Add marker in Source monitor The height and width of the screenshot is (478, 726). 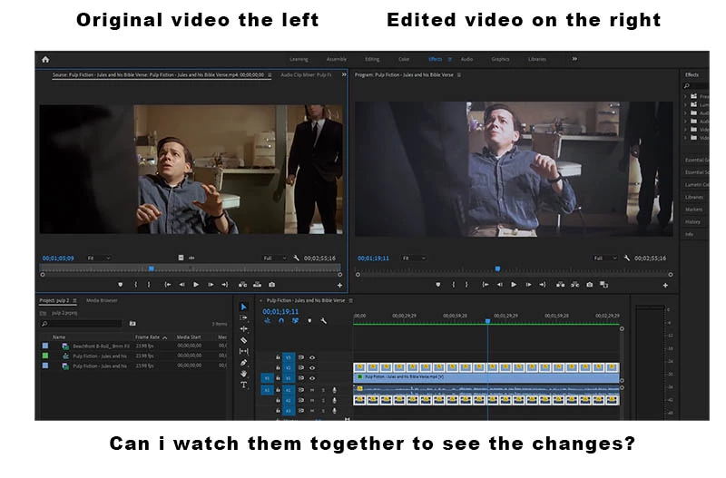[121, 285]
